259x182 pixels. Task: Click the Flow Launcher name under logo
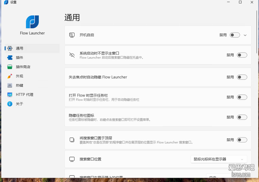coord(32,33)
